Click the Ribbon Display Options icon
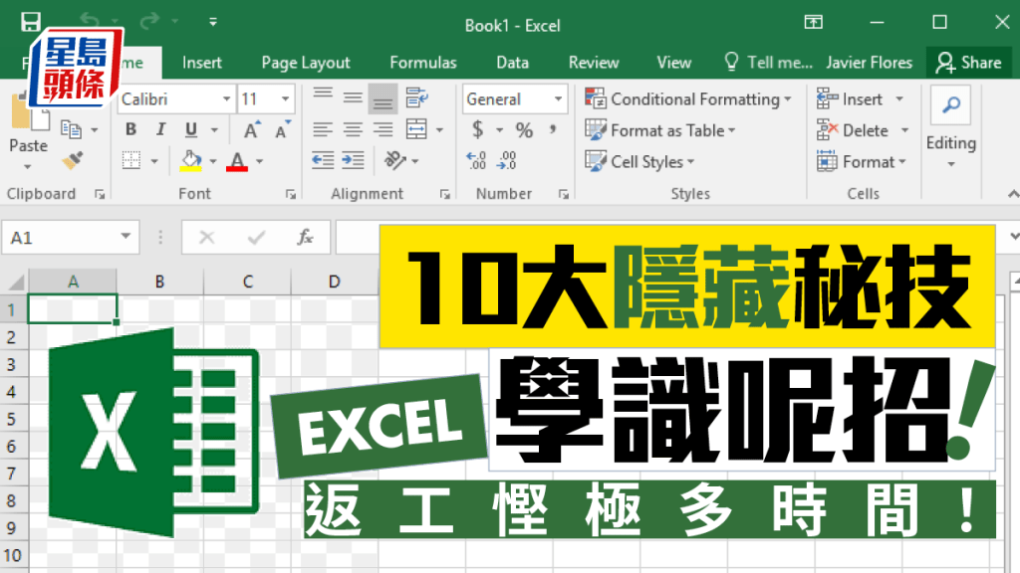1020x573 pixels. click(x=813, y=22)
